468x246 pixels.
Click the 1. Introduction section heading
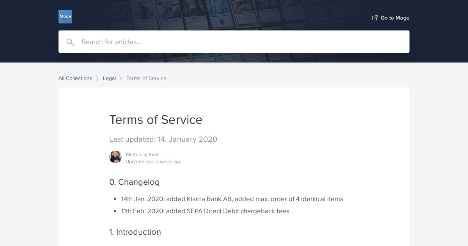pyautogui.click(x=135, y=232)
